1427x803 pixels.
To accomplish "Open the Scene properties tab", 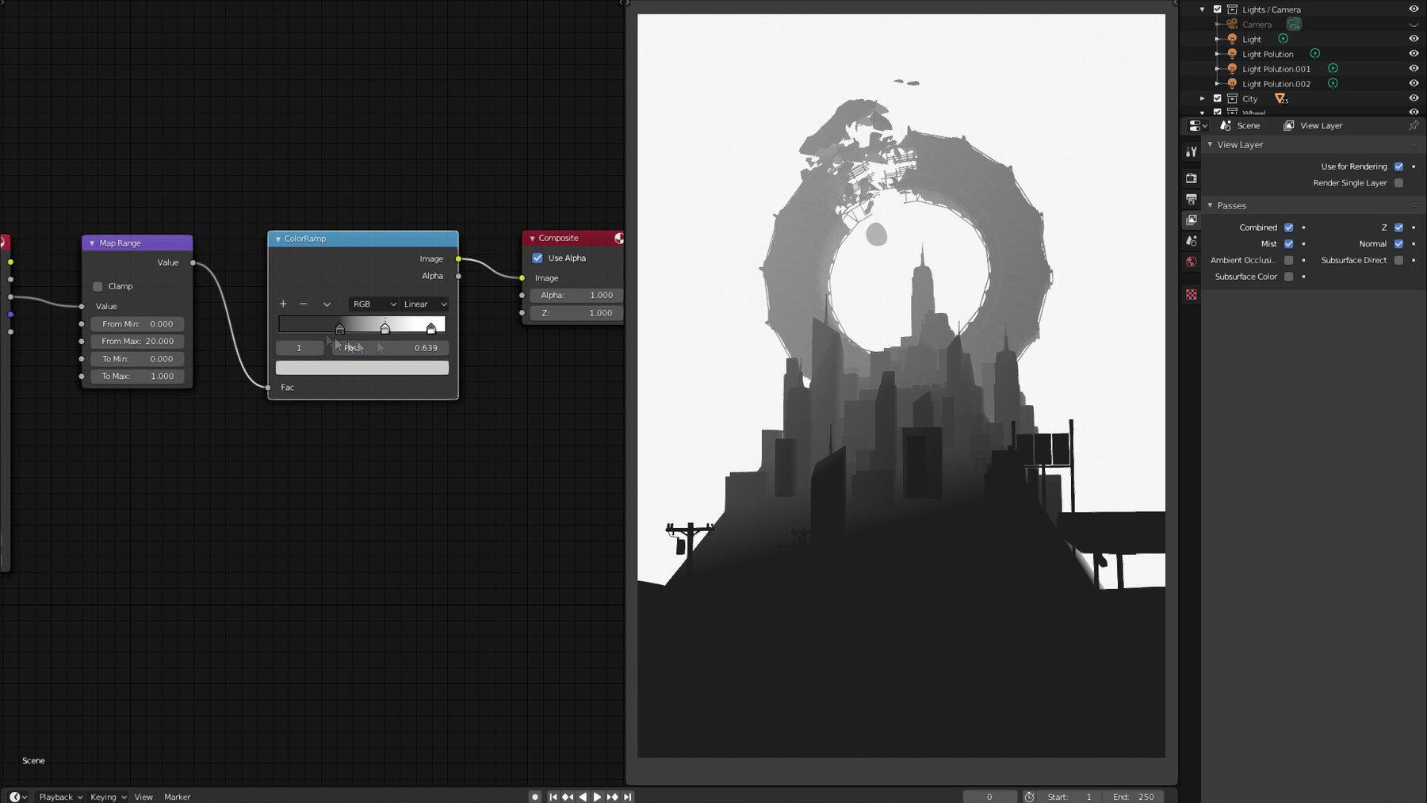I will click(1191, 240).
